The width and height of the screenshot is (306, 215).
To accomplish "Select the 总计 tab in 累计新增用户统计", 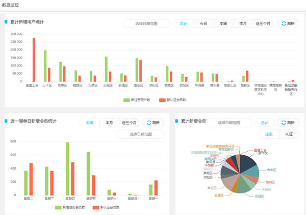I will 184,23.
